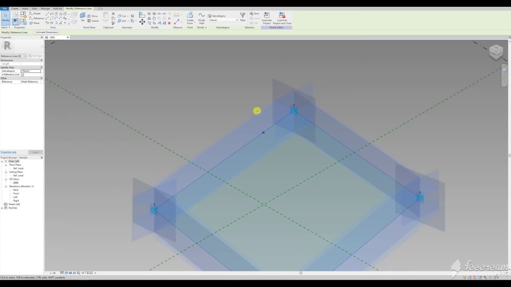The width and height of the screenshot is (511, 287).
Task: Click the Measure between references tool
Action: click(176, 22)
